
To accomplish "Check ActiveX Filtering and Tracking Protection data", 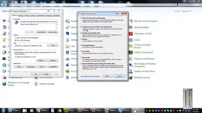I will pos(81,64).
